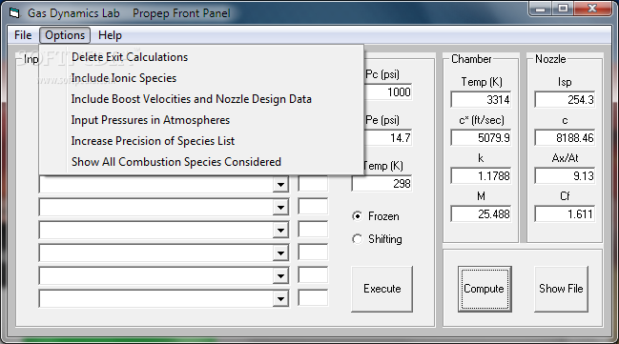Click the Ax/At field showing 9.13
619x344 pixels.
pos(565,176)
